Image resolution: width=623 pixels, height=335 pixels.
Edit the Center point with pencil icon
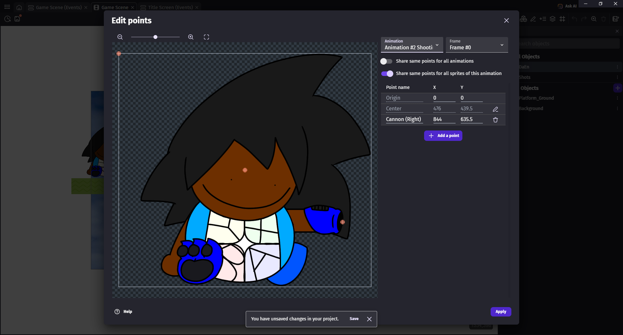coord(495,109)
